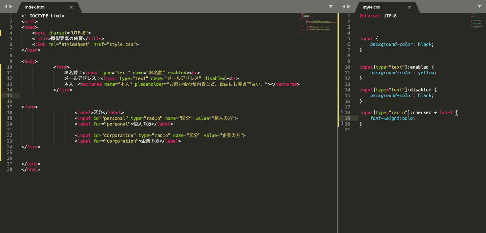Click the closing </head> tag
The image size is (486, 233).
point(31,50)
